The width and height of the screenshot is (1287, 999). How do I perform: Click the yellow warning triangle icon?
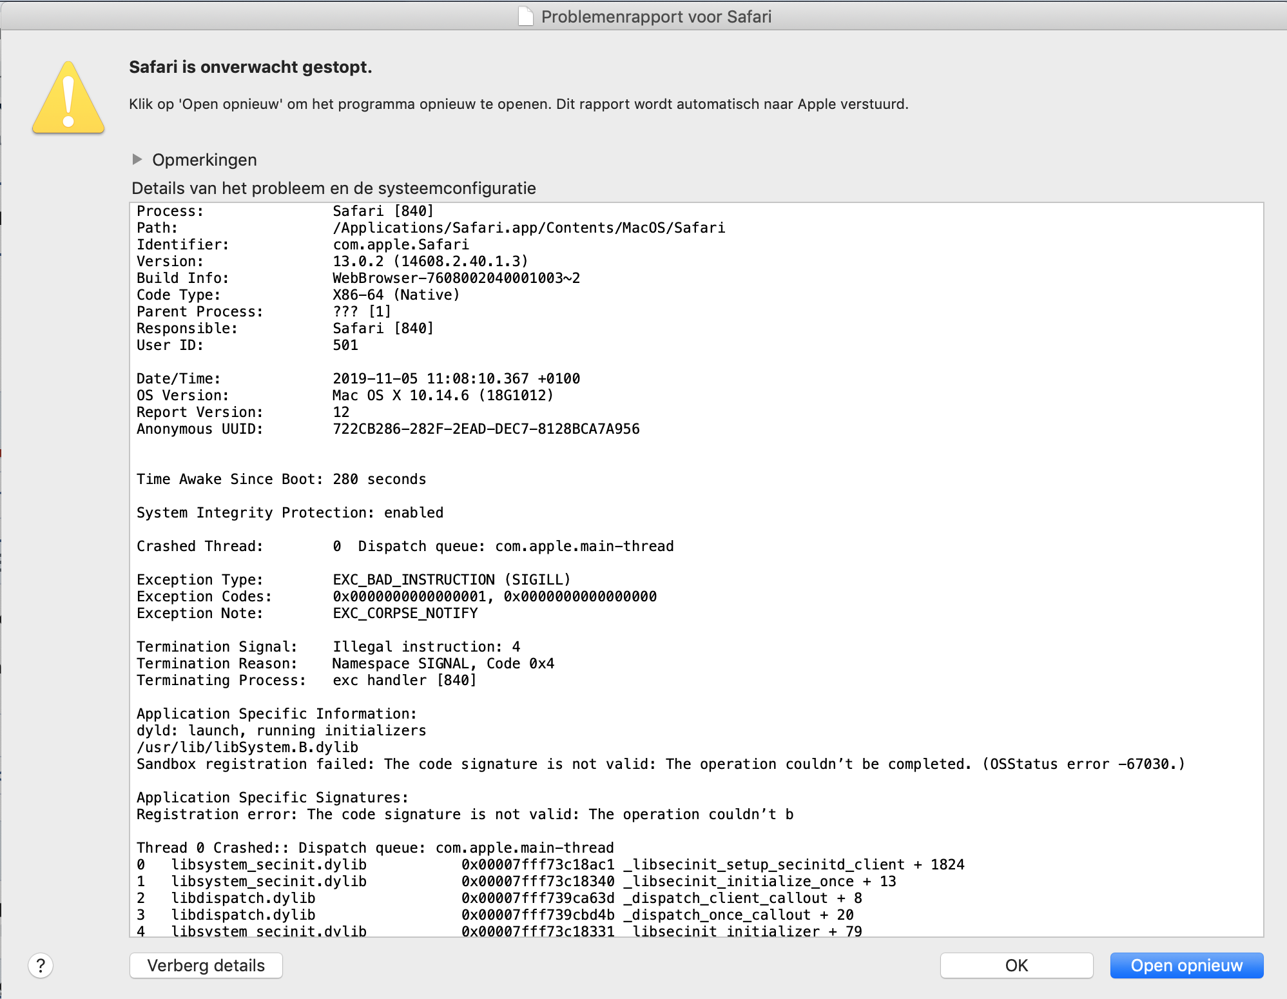(x=68, y=98)
